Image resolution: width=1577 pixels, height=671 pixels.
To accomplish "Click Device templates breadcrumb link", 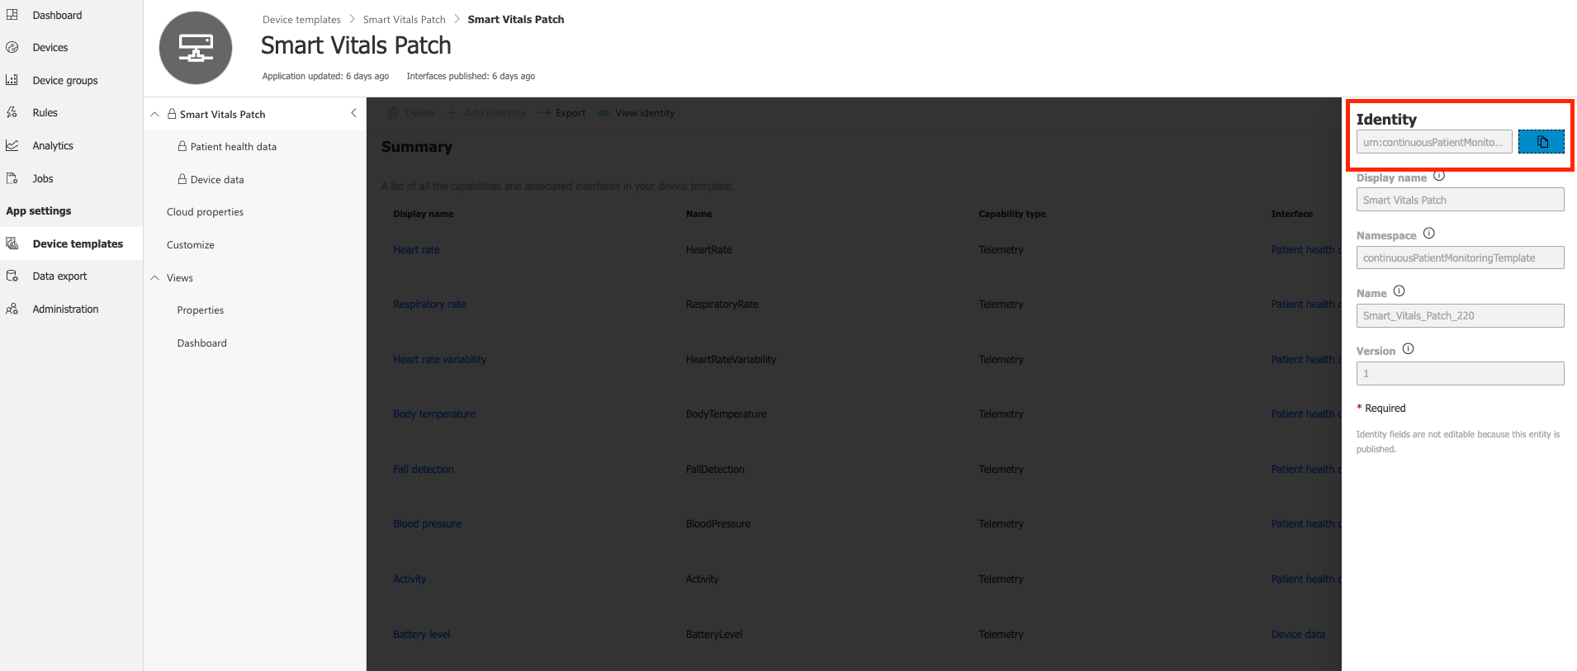I will [301, 20].
